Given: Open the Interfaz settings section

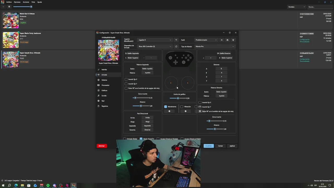Looking at the screenshot, I should pyautogui.click(x=108, y=69).
